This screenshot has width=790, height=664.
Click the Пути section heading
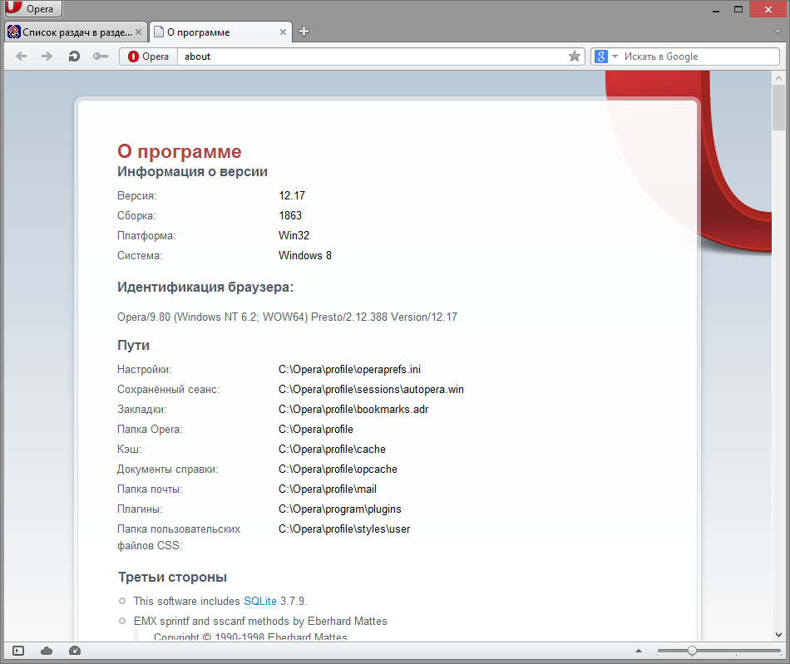tap(134, 346)
